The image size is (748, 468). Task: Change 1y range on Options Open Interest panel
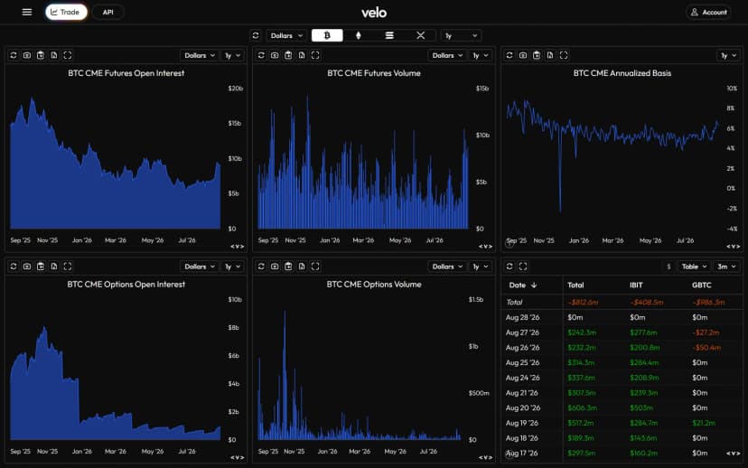(233, 267)
